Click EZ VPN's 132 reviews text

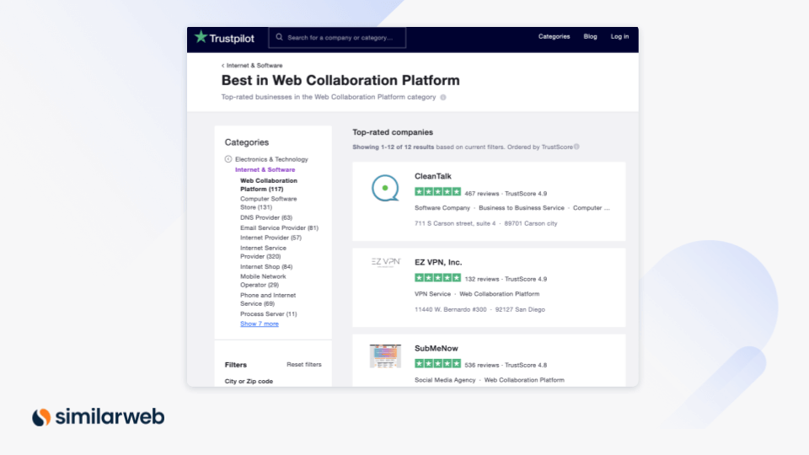(x=482, y=279)
